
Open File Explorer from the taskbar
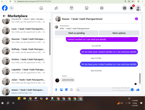point(25,98)
